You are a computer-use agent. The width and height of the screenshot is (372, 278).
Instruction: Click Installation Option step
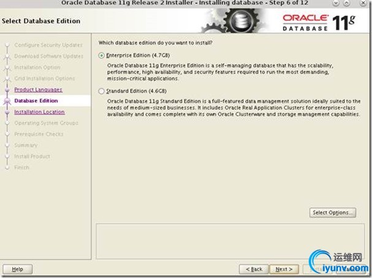click(37, 67)
